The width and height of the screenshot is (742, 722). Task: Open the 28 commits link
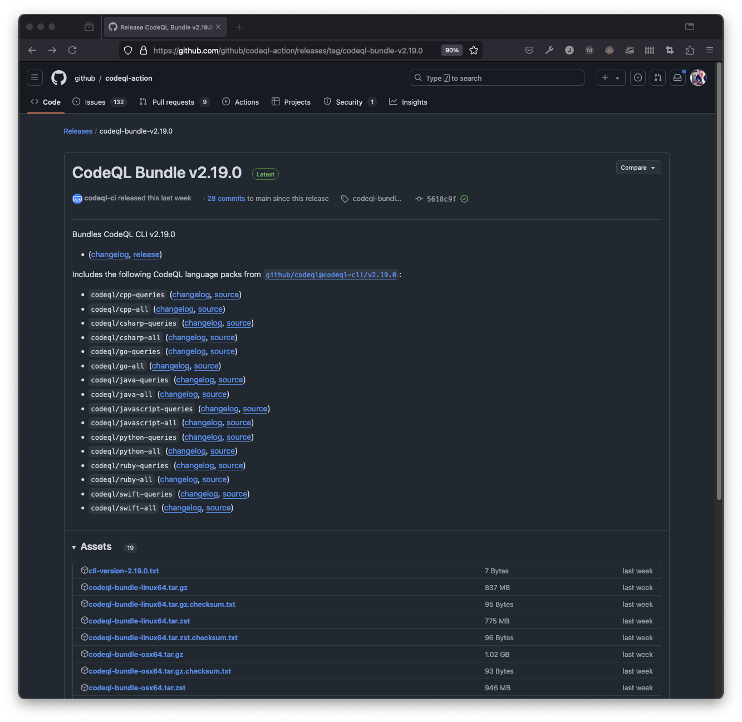(226, 199)
